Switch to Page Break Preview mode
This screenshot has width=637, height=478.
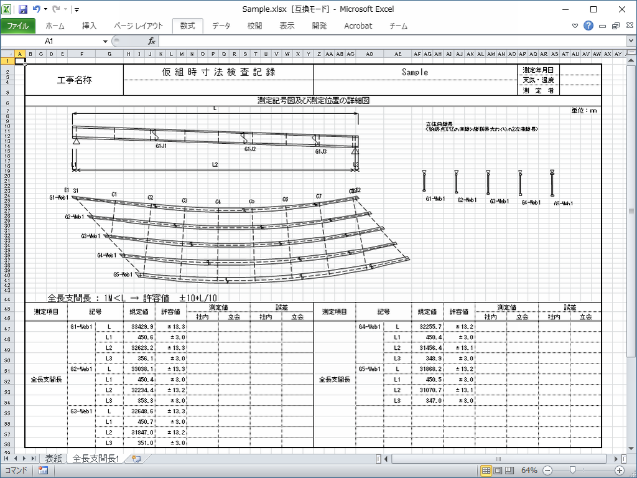click(x=508, y=471)
